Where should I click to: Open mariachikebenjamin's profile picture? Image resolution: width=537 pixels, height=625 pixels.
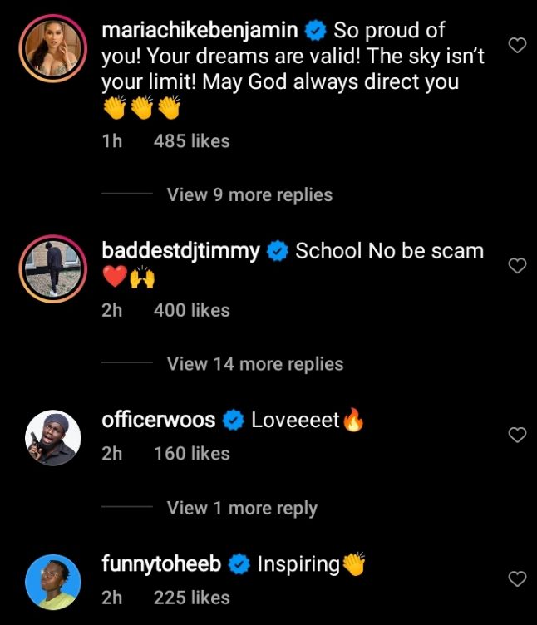point(53,47)
